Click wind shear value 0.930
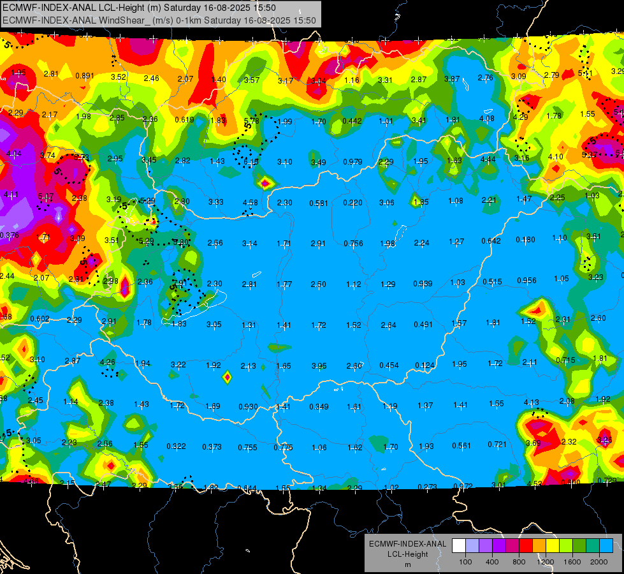 point(249,407)
